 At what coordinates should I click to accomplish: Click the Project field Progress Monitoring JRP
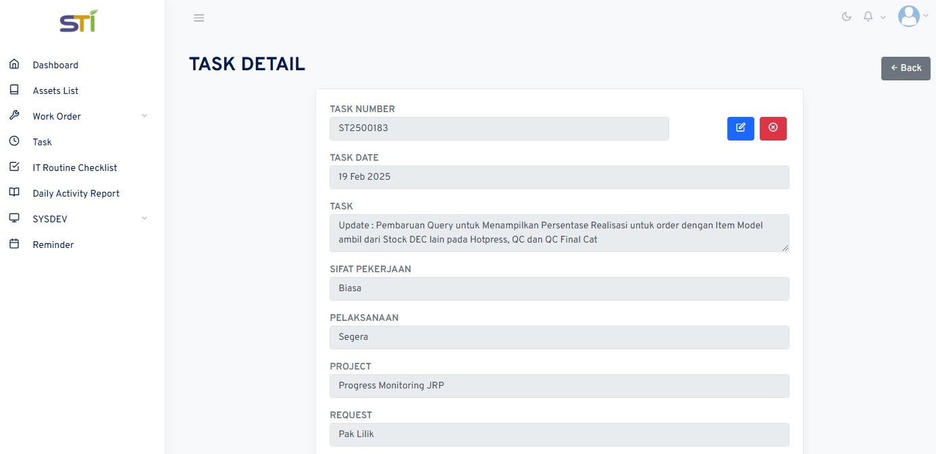click(x=559, y=386)
